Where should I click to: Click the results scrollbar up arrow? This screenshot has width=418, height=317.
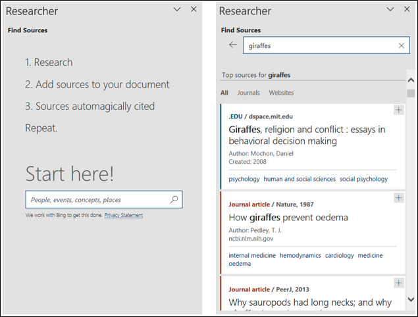[x=411, y=80]
